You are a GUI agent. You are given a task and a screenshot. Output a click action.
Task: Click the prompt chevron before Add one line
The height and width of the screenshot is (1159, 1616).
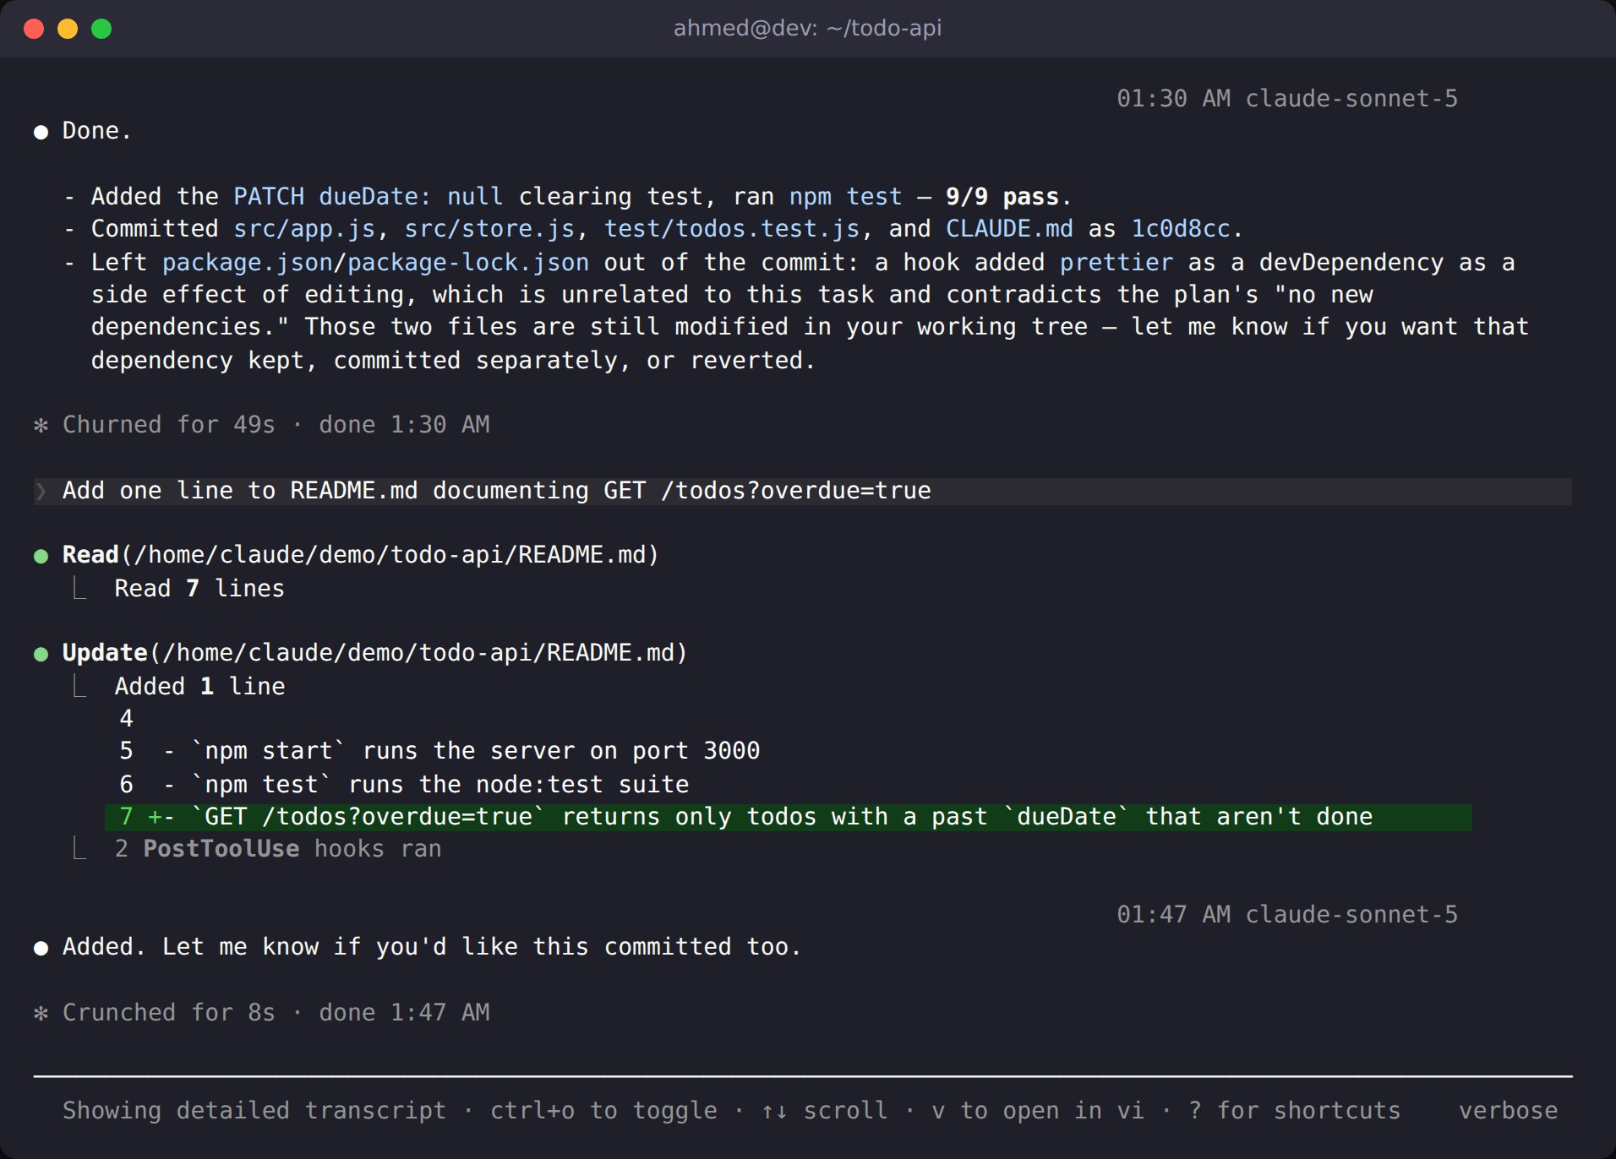pos(41,491)
